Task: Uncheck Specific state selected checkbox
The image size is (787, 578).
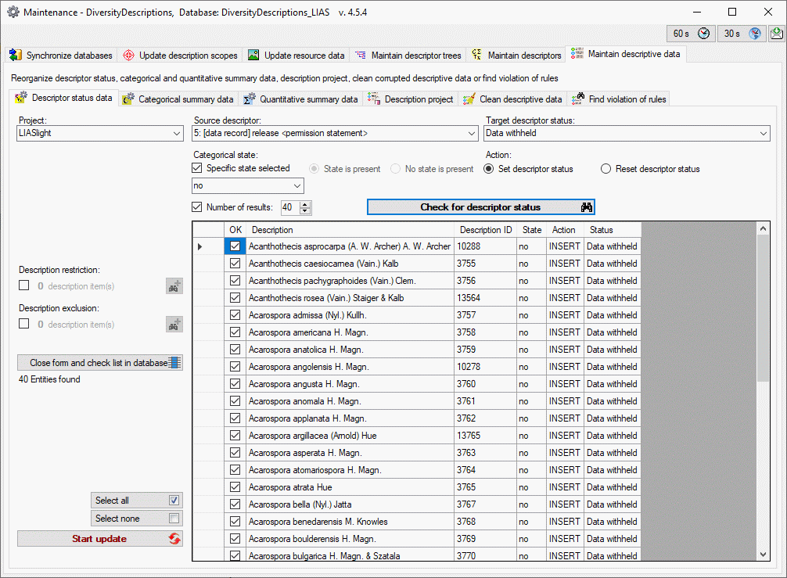Action: tap(197, 168)
